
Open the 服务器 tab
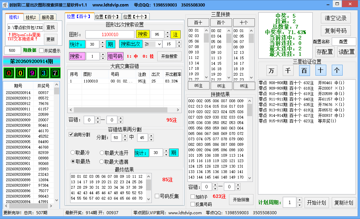(x=48, y=17)
